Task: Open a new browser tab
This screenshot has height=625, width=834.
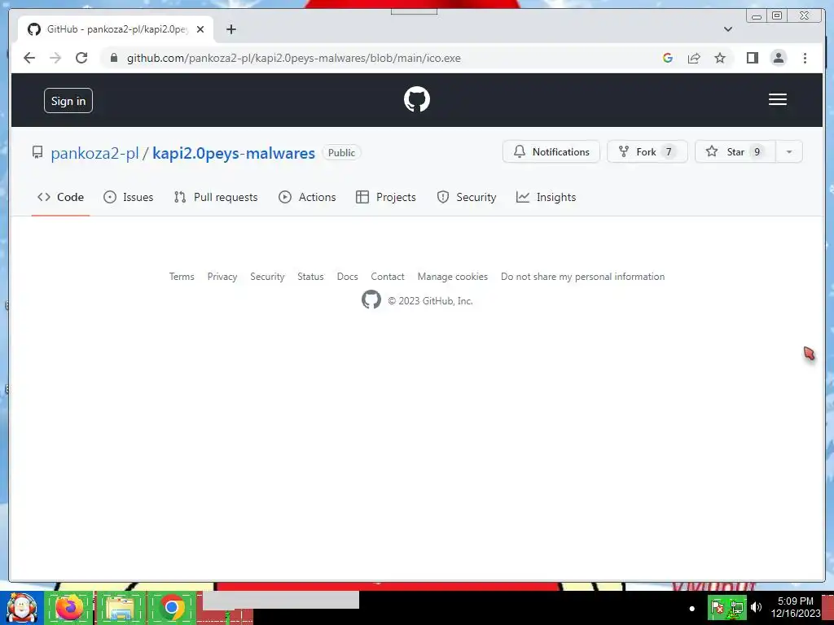Action: click(x=230, y=29)
